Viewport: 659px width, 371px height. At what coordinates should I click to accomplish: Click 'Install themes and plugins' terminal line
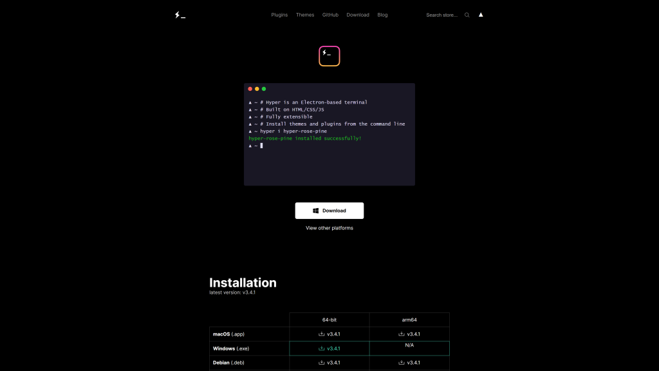pyautogui.click(x=327, y=124)
